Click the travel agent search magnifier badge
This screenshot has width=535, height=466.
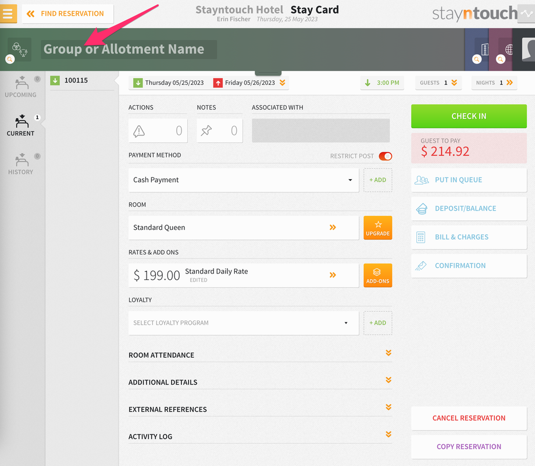pos(501,59)
